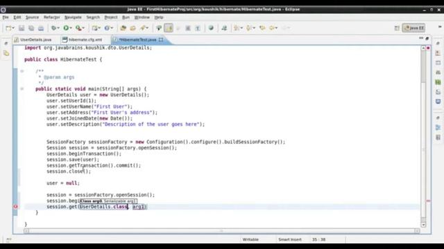The image size is (444, 249).
Task: Open the Outline icon in right trim
Action: pyautogui.click(x=438, y=127)
